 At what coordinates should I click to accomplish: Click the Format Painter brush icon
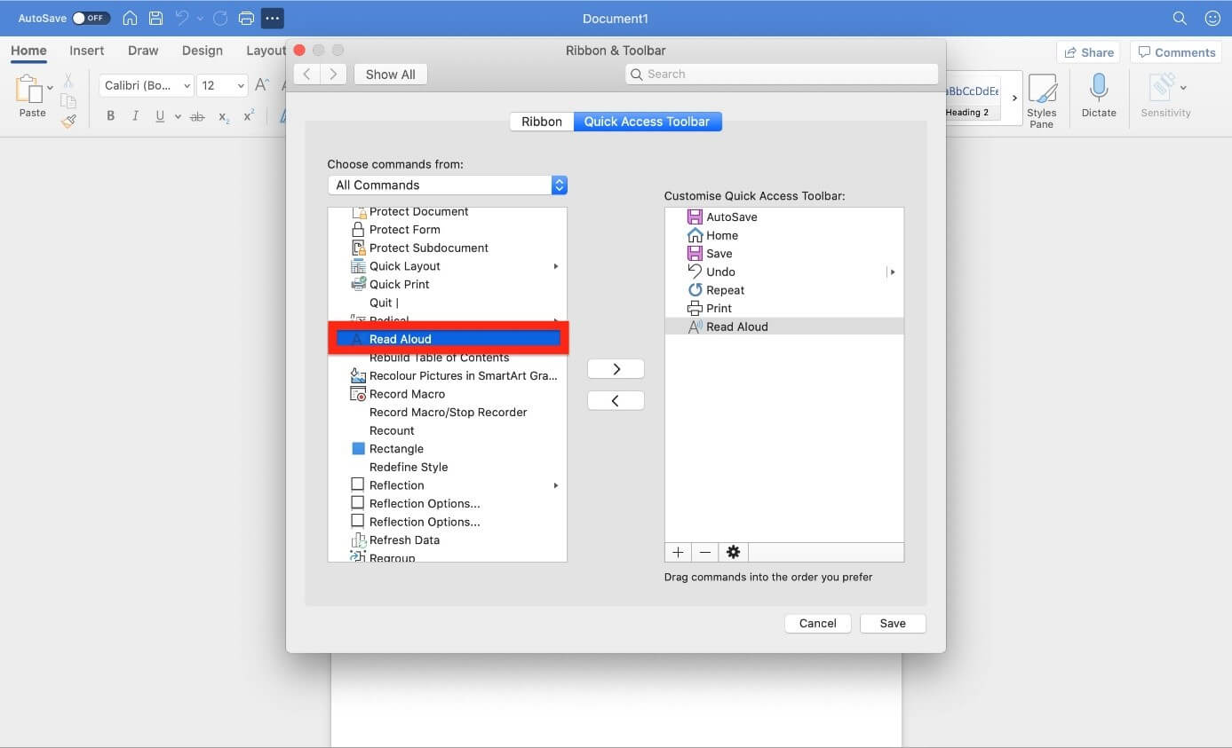coord(68,120)
